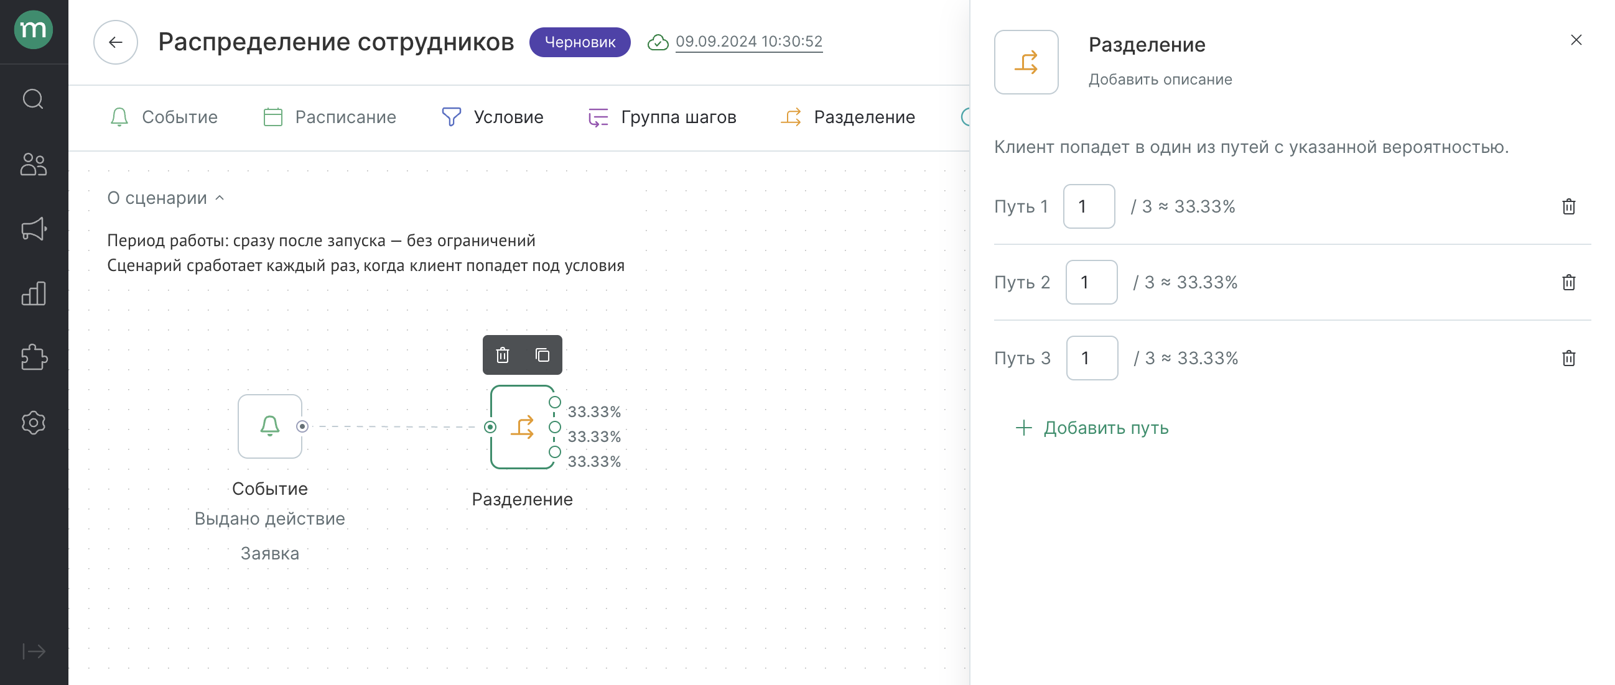Click the Событие node output connector

(302, 426)
